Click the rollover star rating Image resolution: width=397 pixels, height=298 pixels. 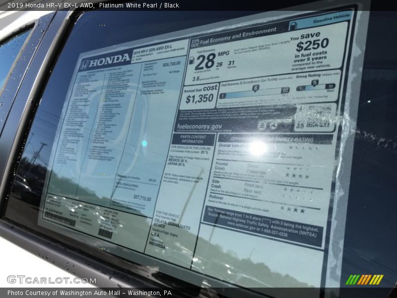(292, 210)
